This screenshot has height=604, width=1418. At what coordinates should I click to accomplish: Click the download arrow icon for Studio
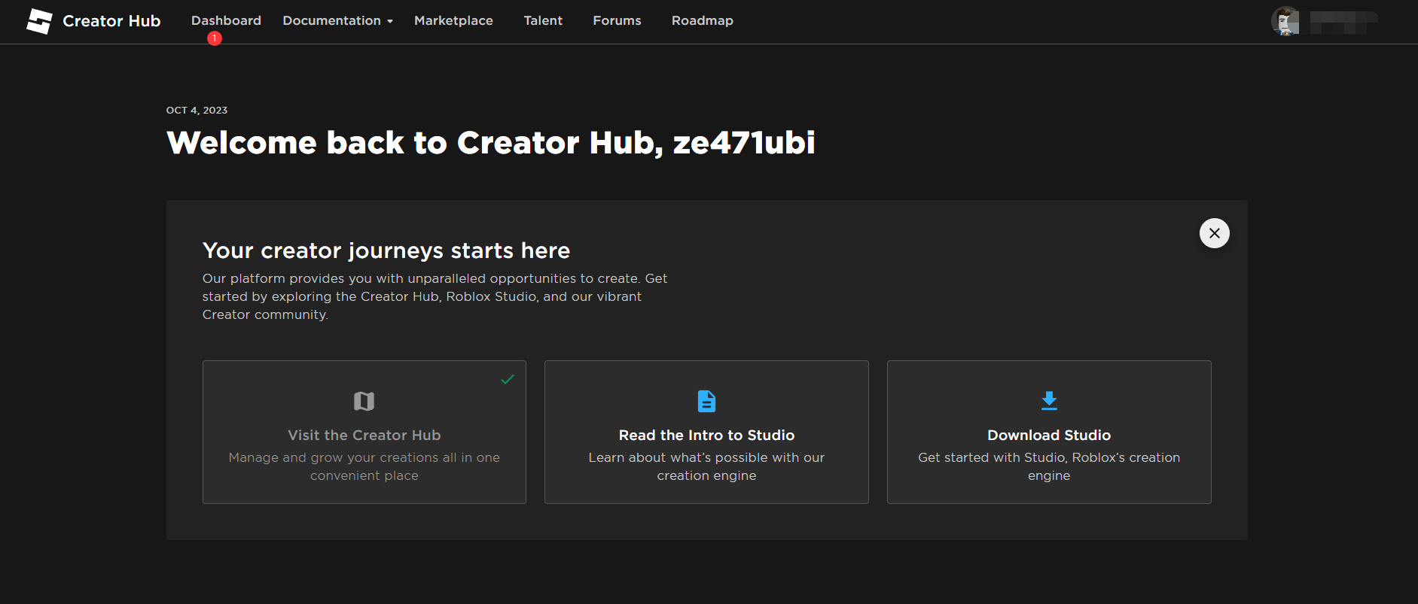click(x=1049, y=401)
